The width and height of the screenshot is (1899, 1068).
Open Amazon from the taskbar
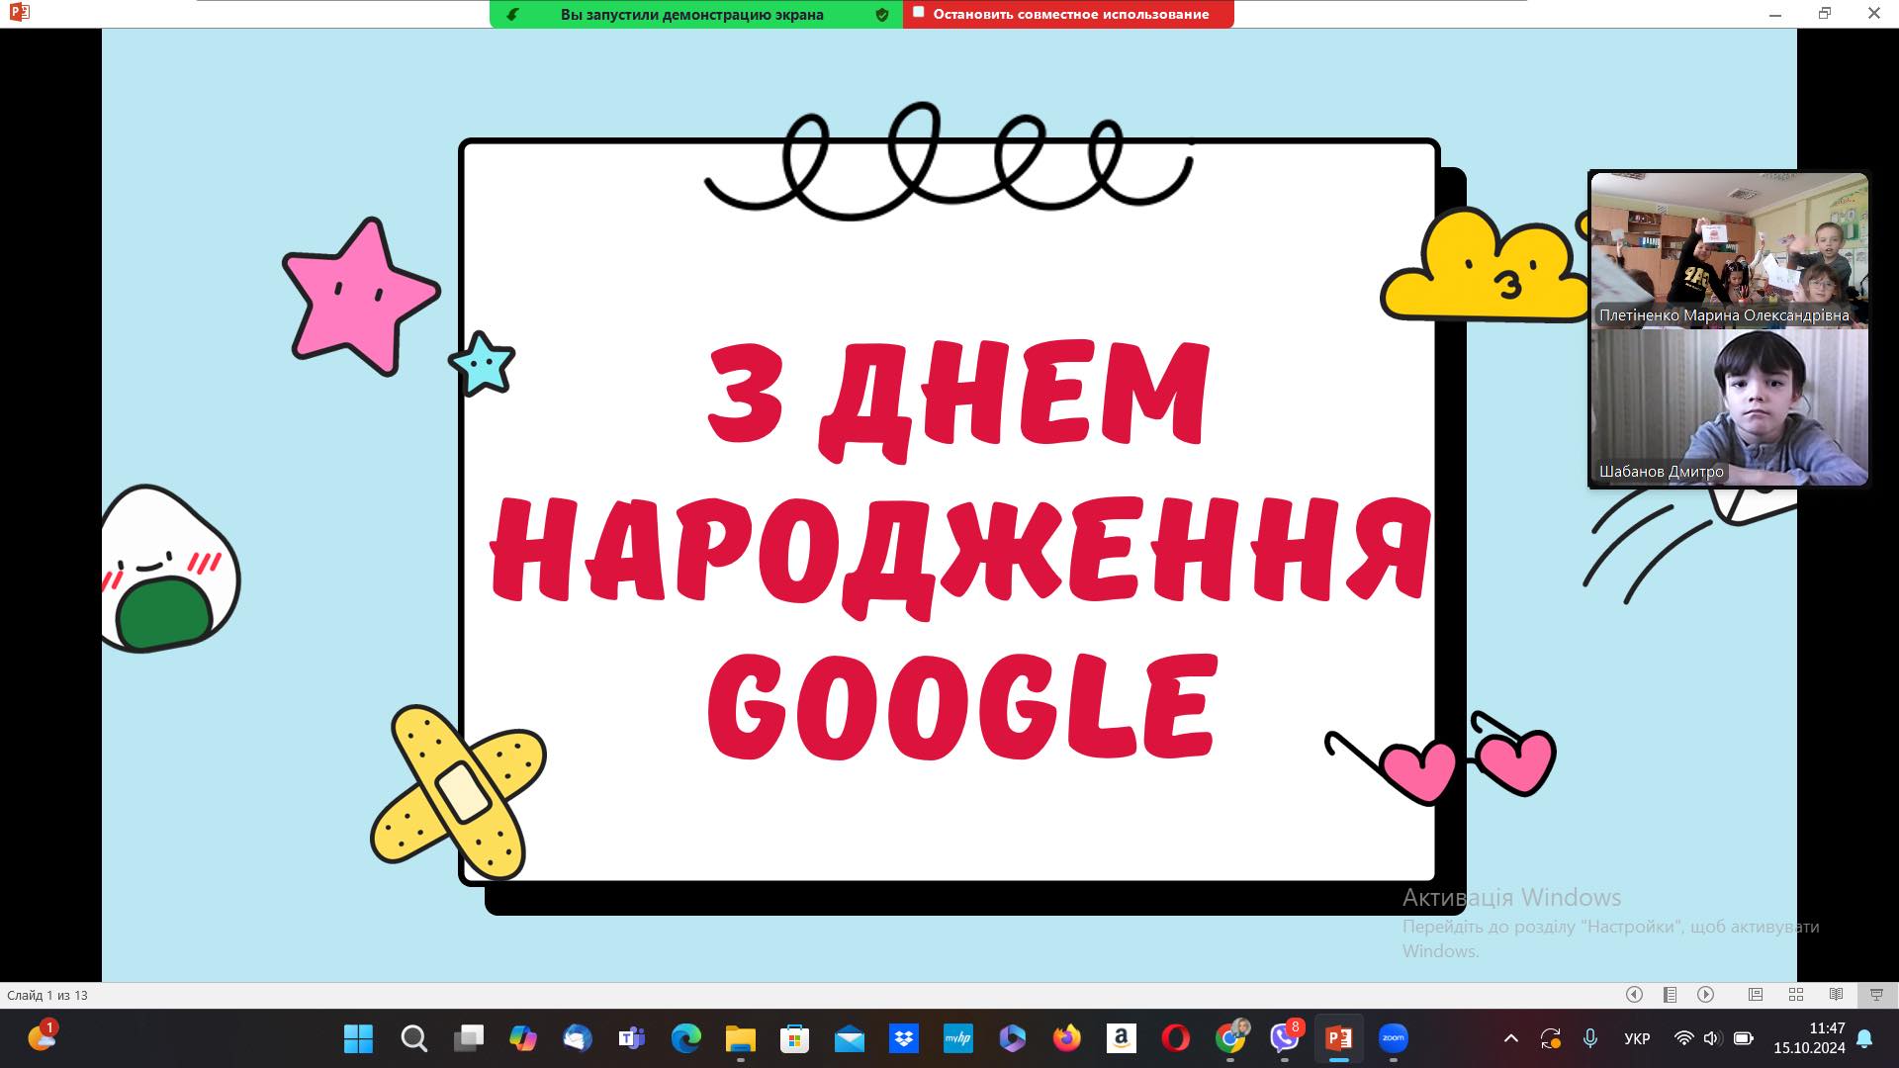pos(1121,1038)
